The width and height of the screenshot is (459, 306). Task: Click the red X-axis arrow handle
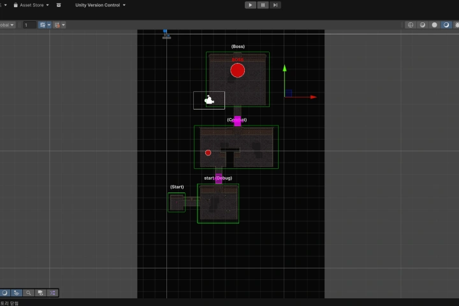[x=314, y=97]
